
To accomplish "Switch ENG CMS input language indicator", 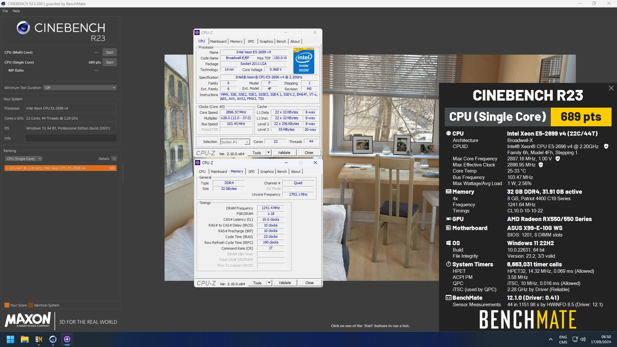I will [x=563, y=339].
